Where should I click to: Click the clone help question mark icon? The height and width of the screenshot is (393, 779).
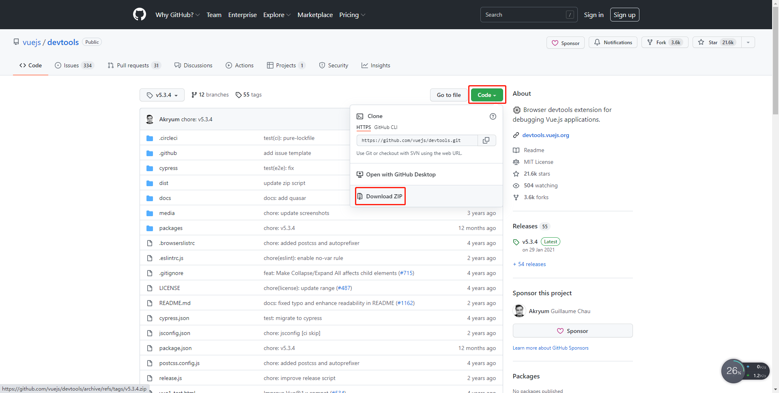[493, 116]
